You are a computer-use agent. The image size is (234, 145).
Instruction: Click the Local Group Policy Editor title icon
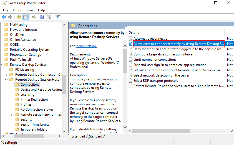pos(4,3)
